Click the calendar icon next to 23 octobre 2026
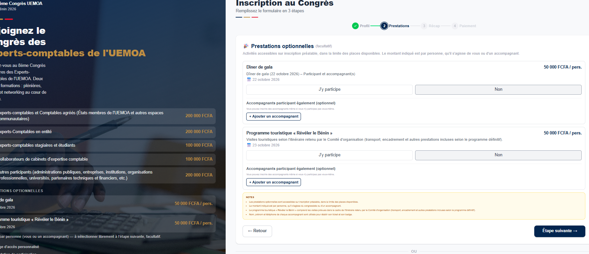This screenshot has width=589, height=254. coord(249,145)
